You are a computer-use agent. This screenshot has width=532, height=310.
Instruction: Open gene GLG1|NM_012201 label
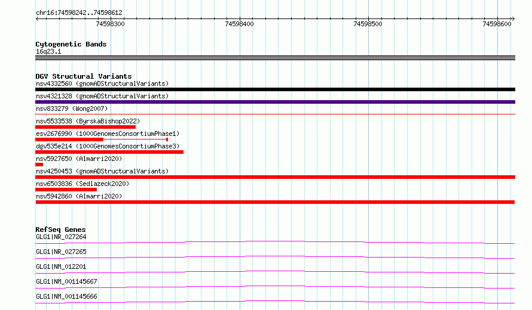pos(61,266)
